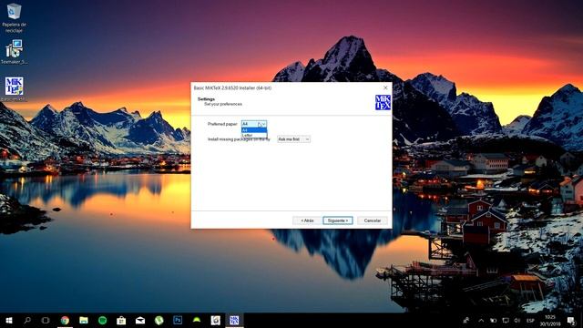Open the Preferred paper combo box
The image size is (583, 328).
(x=254, y=124)
